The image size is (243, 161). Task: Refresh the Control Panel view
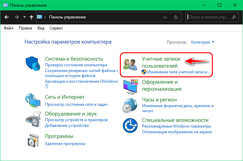176,17
